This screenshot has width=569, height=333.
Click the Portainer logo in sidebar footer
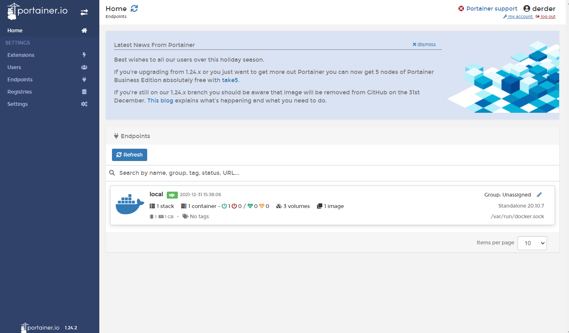[40, 327]
